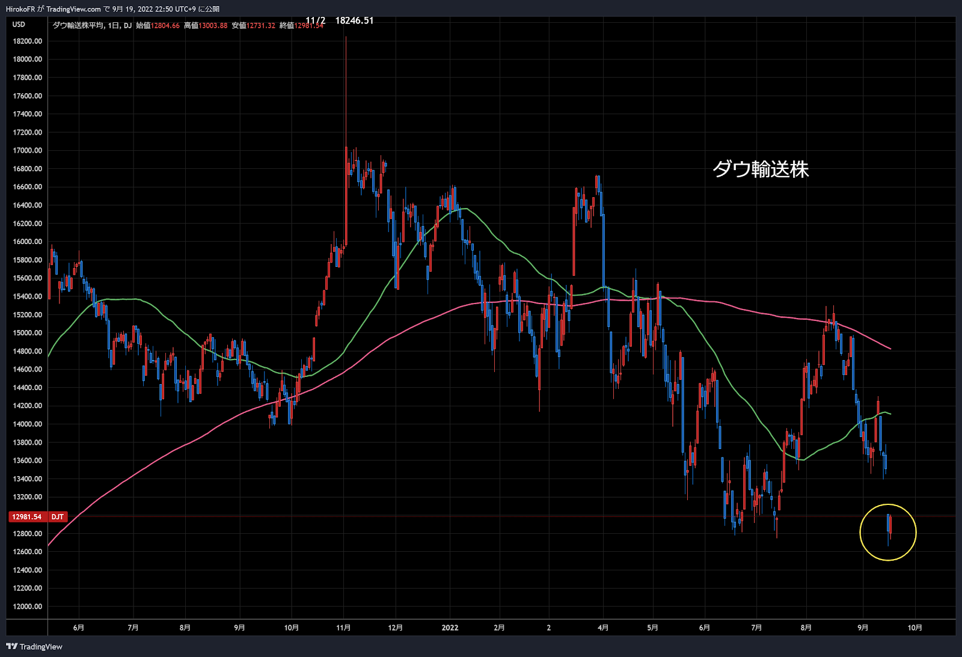Click the 15000.00 price axis label

click(x=28, y=333)
